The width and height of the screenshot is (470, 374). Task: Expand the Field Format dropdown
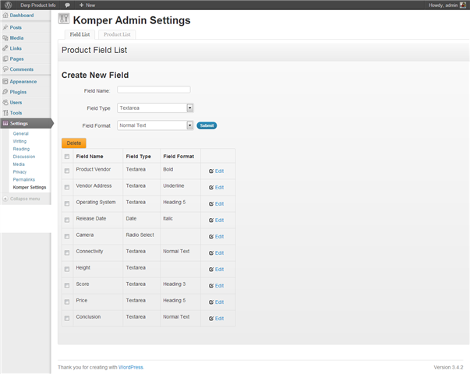[155, 125]
